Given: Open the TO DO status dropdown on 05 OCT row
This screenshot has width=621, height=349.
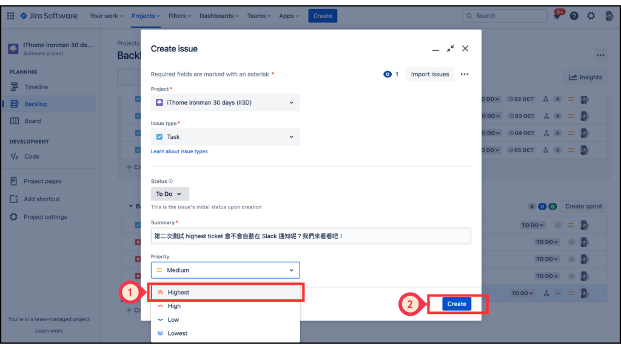Looking at the screenshot, I should [491, 150].
